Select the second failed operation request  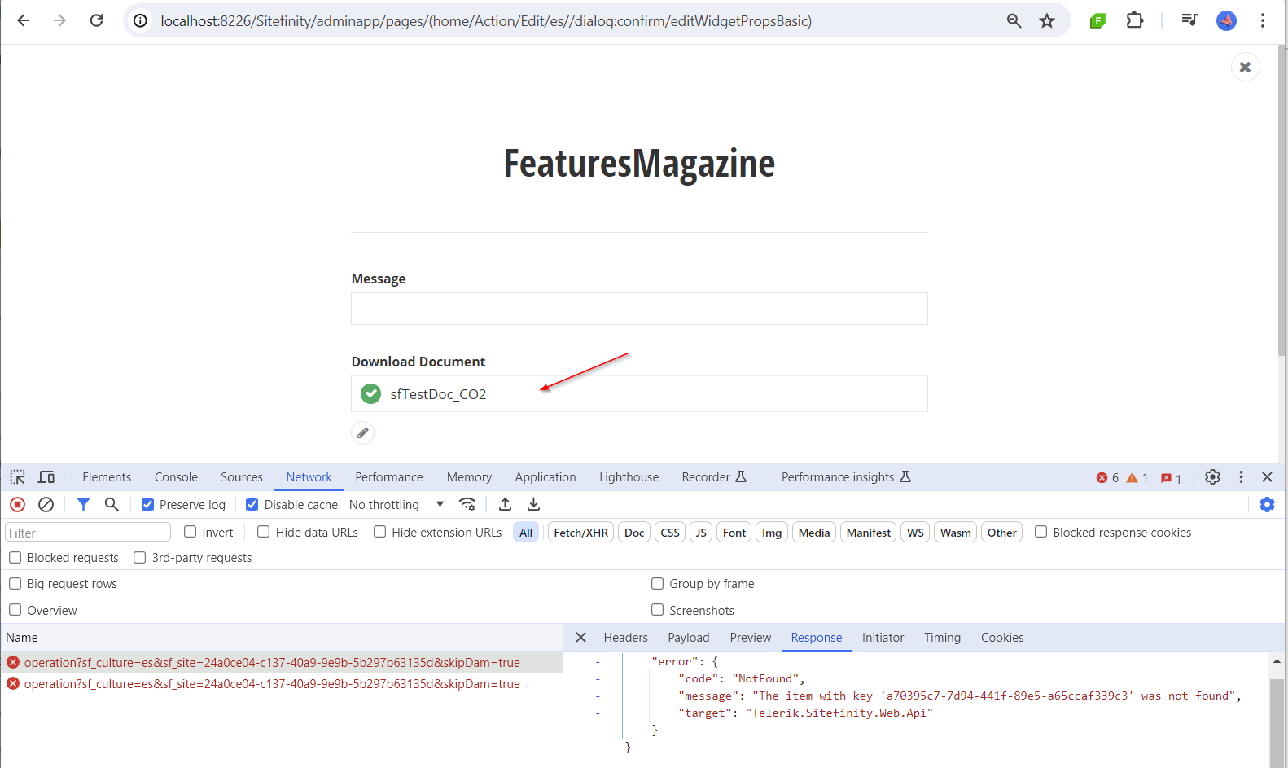click(282, 684)
